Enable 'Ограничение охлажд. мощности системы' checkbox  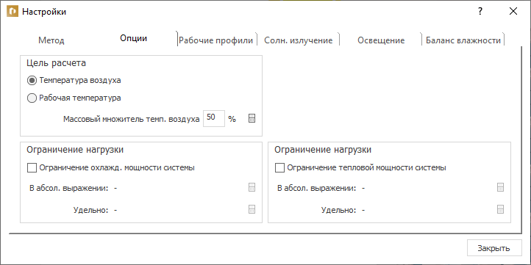coord(32,167)
